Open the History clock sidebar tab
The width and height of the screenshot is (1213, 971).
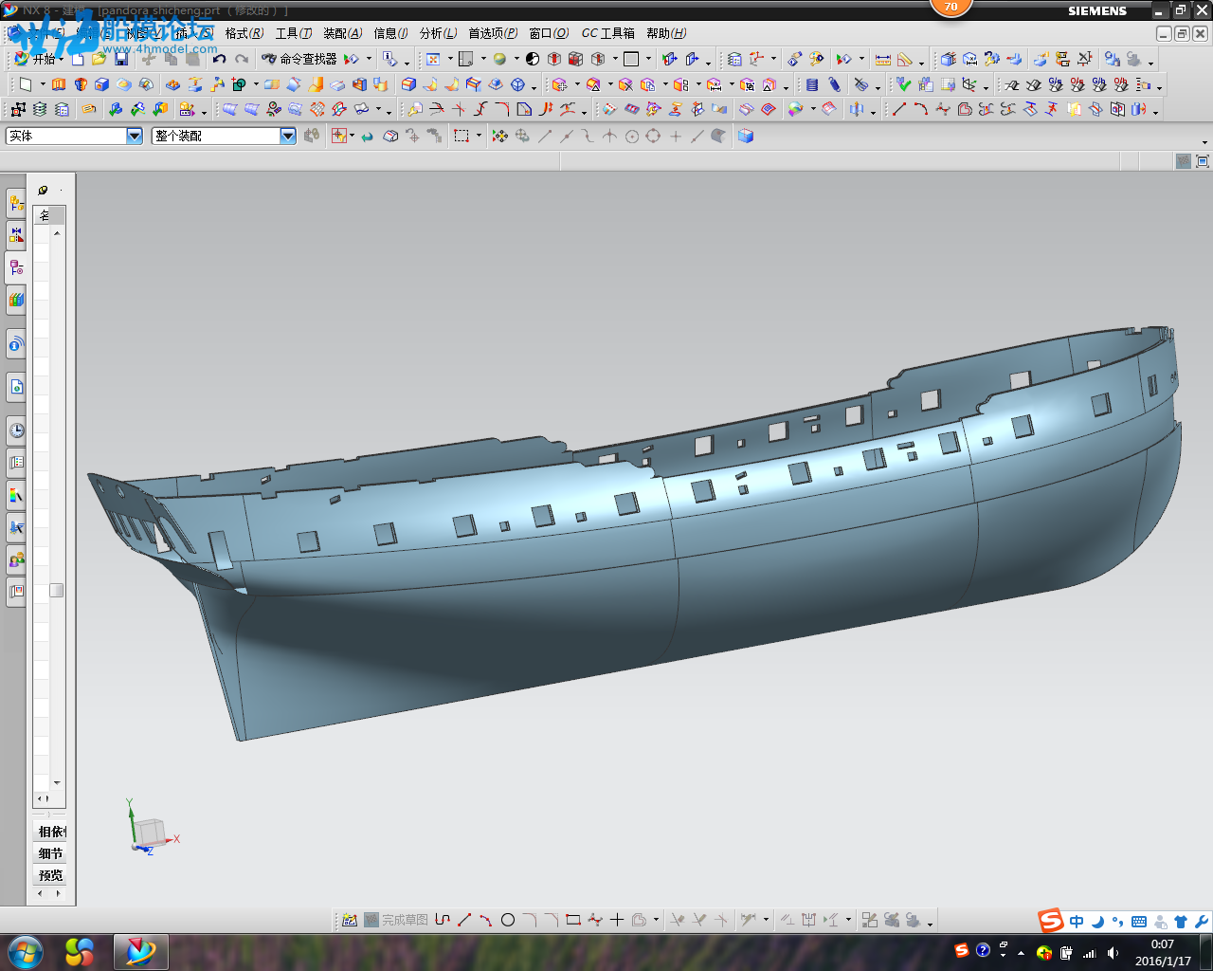tap(16, 431)
